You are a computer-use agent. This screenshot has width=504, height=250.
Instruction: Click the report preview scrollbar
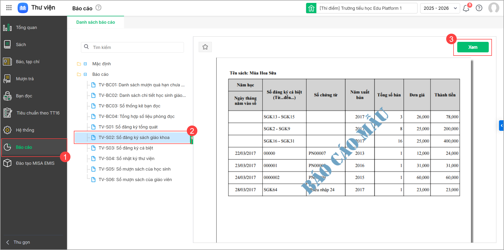coord(472,151)
